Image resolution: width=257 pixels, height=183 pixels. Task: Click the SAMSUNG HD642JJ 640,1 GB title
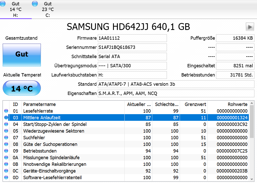128,27
